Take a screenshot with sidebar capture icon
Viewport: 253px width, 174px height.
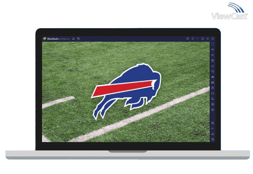pos(213,88)
